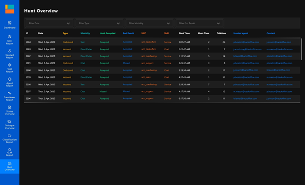Click ucc_backoffice in row 5603

(x=148, y=49)
